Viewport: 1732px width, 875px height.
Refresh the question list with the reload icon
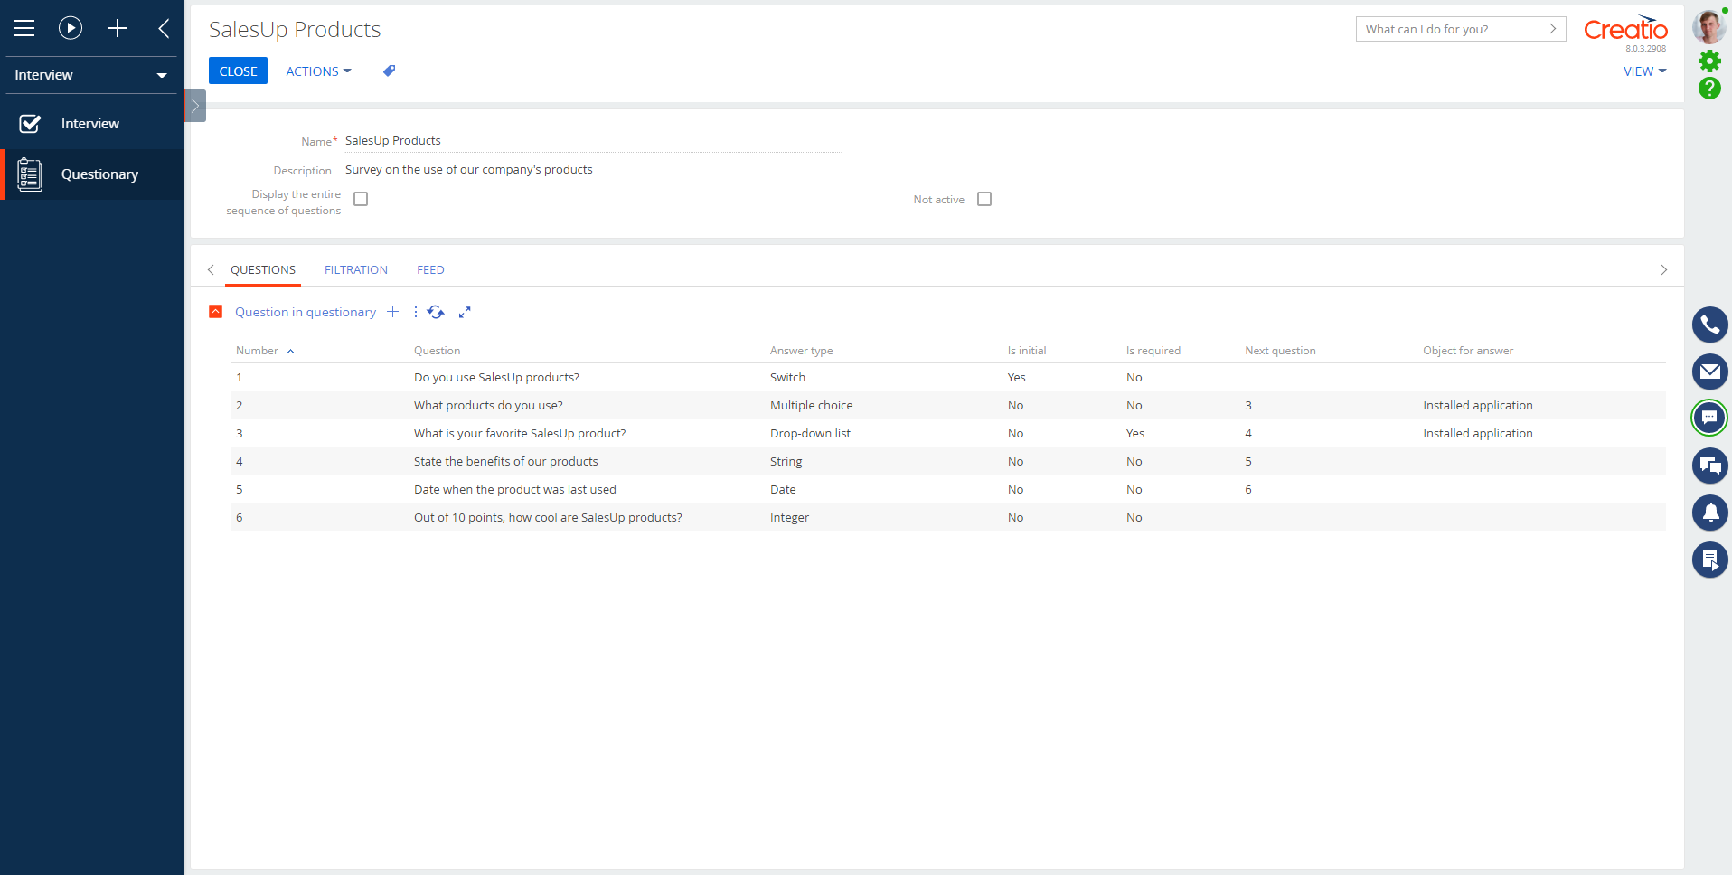click(436, 311)
